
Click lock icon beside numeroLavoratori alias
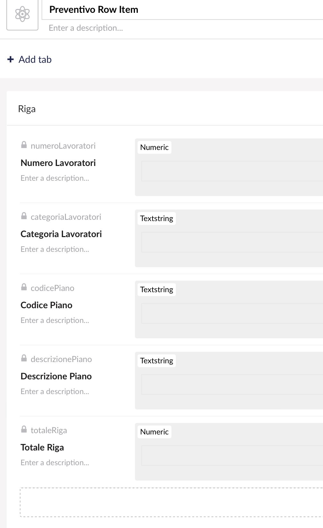[24, 145]
